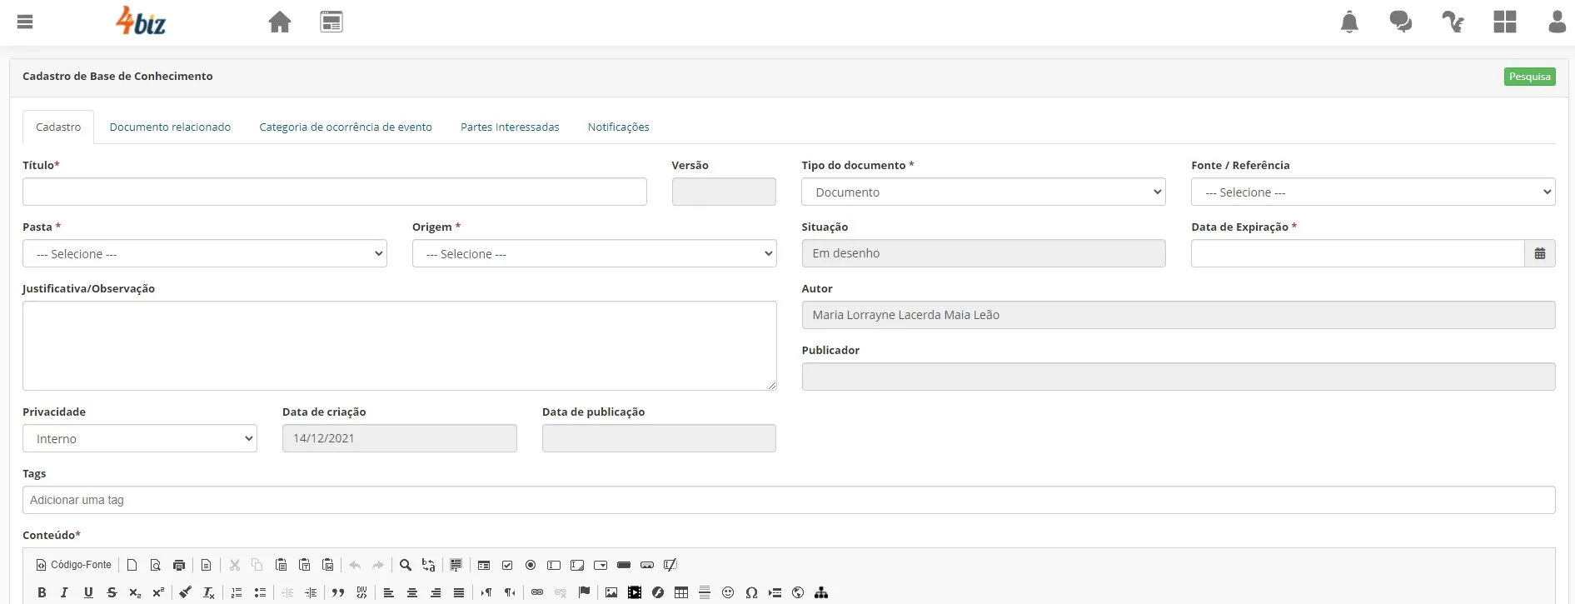This screenshot has height=604, width=1575.
Task: Insert textarea form icon
Action: pyautogui.click(x=577, y=565)
